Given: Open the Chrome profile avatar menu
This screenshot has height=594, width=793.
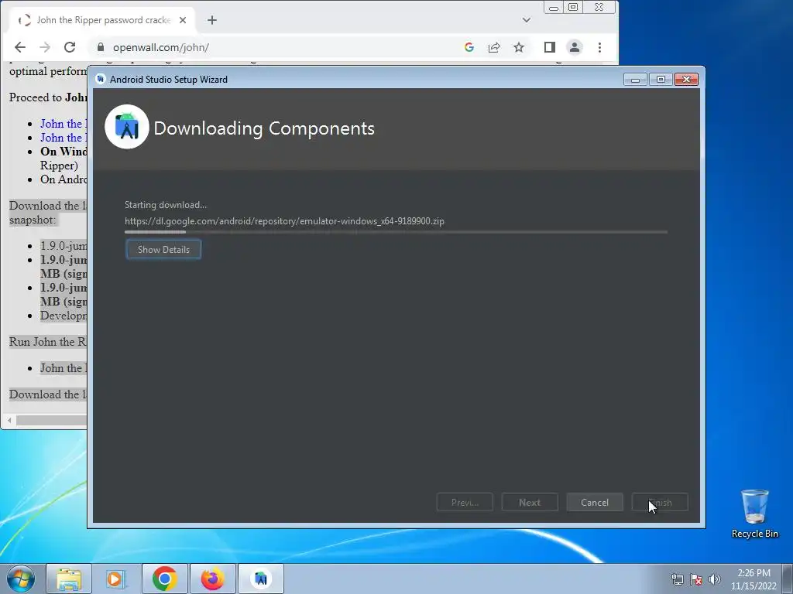Looking at the screenshot, I should coord(575,47).
